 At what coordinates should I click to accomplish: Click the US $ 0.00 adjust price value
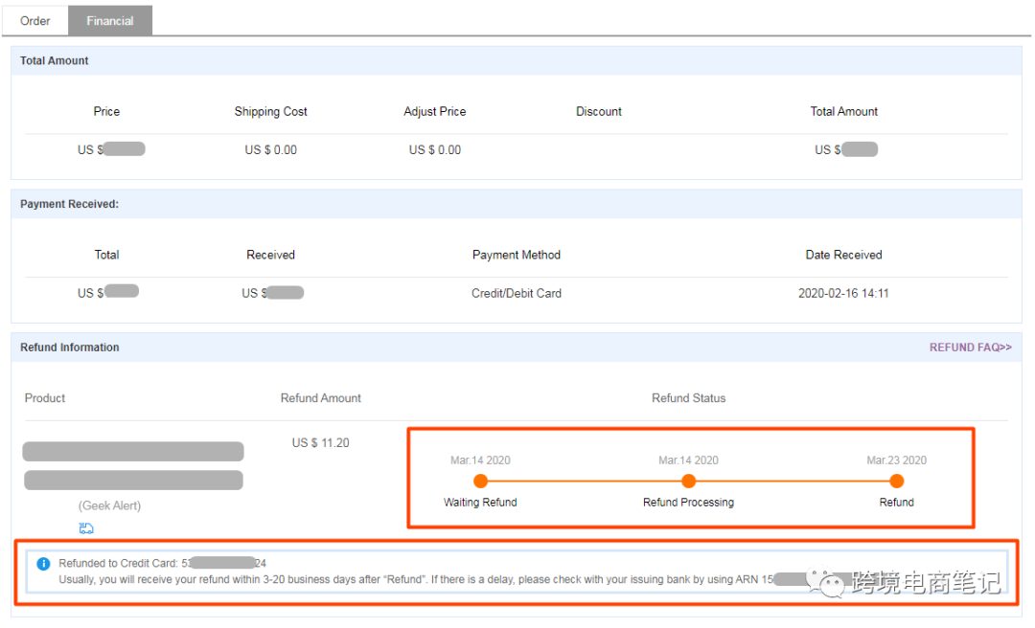434,149
